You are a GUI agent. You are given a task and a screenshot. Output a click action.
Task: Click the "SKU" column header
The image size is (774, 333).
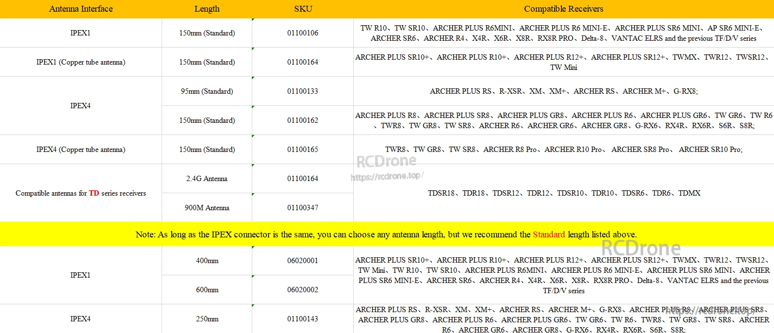coord(303,9)
